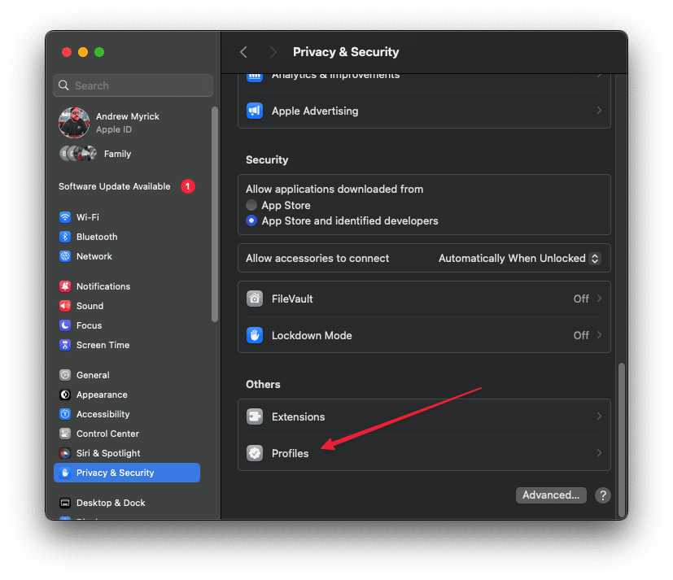Expand Extensions row chevron
The image size is (673, 580).
pos(599,416)
